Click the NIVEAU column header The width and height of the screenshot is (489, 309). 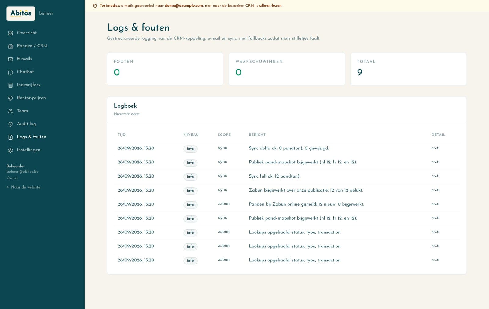[x=191, y=135]
